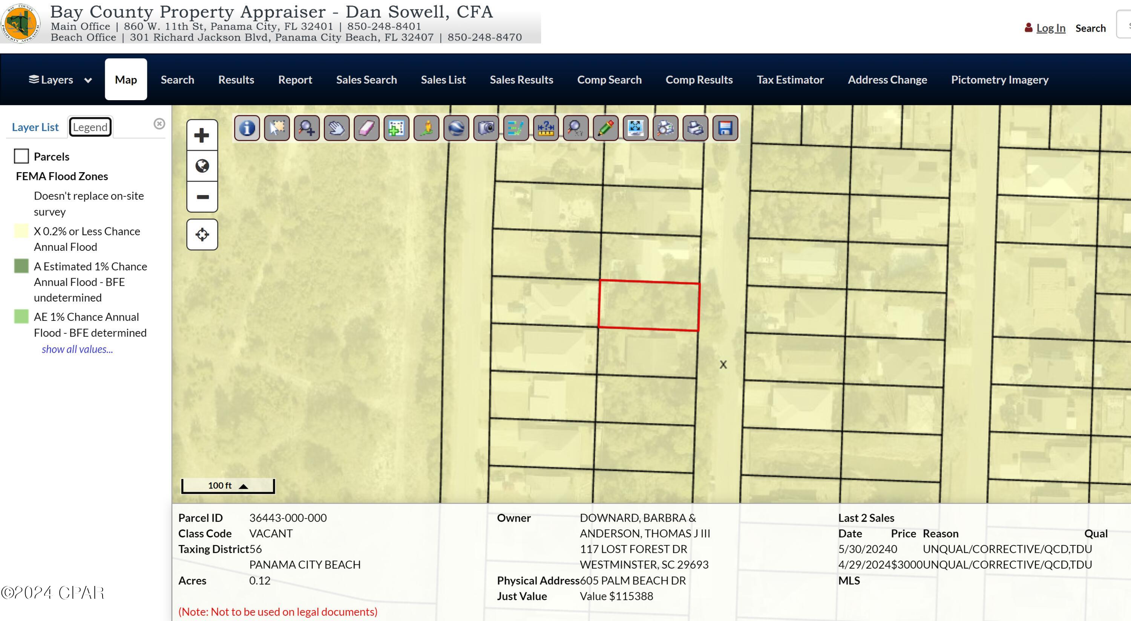Click the scale bar unit arrow
Viewport: 1131px width, 621px height.
tap(244, 486)
